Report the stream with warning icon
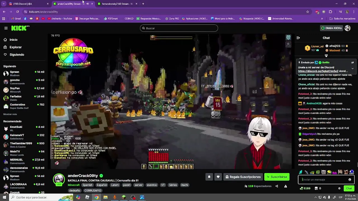This screenshot has width=358, height=201. tap(286, 186)
